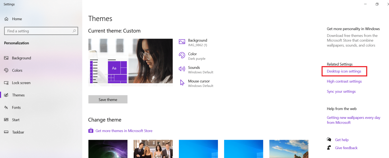Open the Lock screen icon in sidebar
The height and width of the screenshot is (158, 389).
point(6,83)
